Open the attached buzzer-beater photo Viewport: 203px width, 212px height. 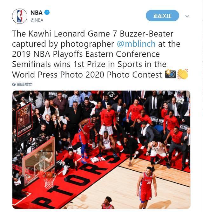(x=101, y=150)
